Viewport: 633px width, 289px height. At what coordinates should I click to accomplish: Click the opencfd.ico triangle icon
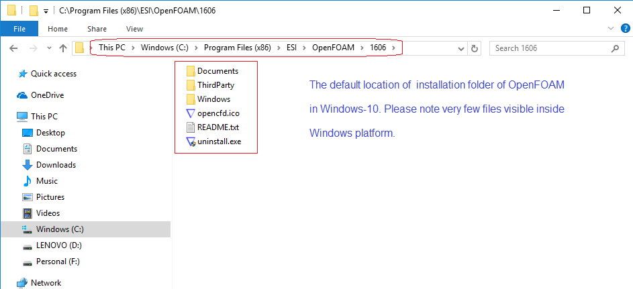point(191,113)
